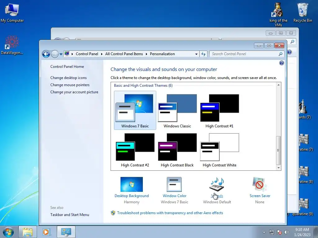
Task: Click the Back navigation arrow
Action: point(46,54)
